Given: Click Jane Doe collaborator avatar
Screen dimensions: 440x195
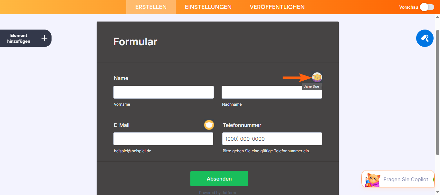Looking at the screenshot, I should tap(317, 77).
